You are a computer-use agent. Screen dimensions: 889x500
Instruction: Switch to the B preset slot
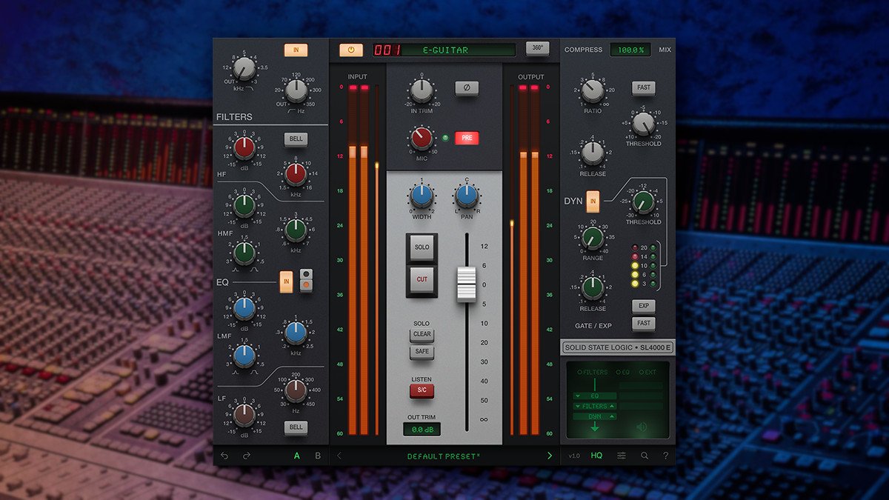tap(318, 456)
